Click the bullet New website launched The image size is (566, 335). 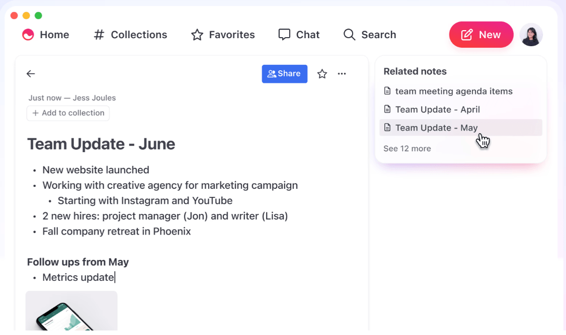(96, 170)
